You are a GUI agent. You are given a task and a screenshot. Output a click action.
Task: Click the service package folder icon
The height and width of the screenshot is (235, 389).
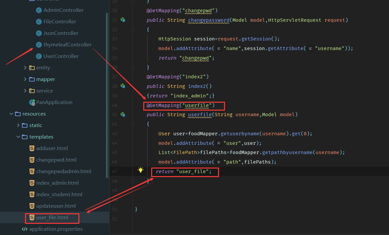point(32,91)
